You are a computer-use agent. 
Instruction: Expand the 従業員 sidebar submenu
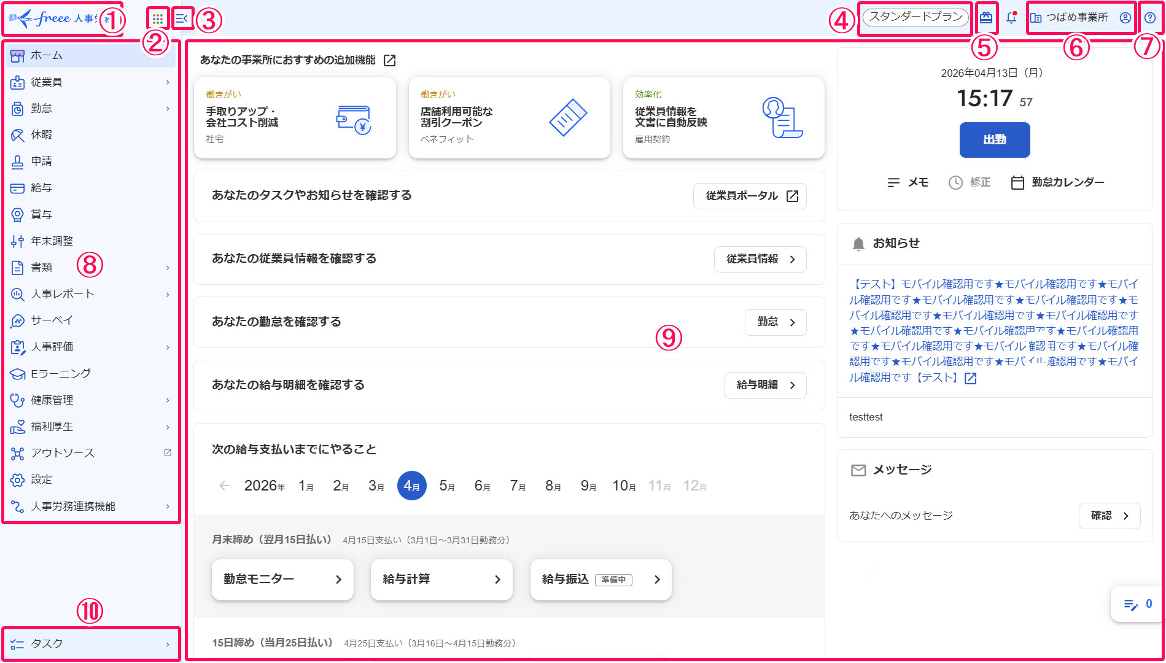(168, 82)
